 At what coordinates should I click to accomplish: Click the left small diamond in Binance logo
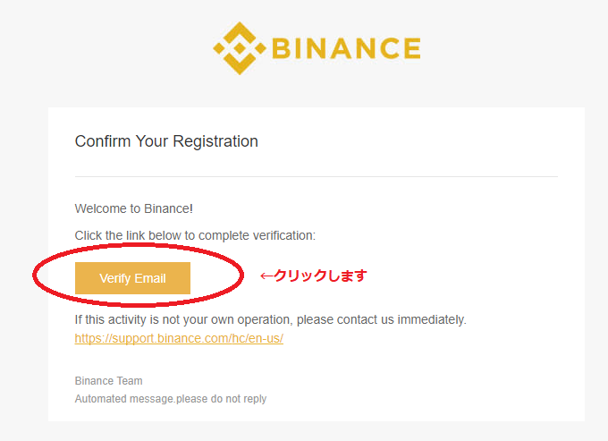[x=218, y=48]
